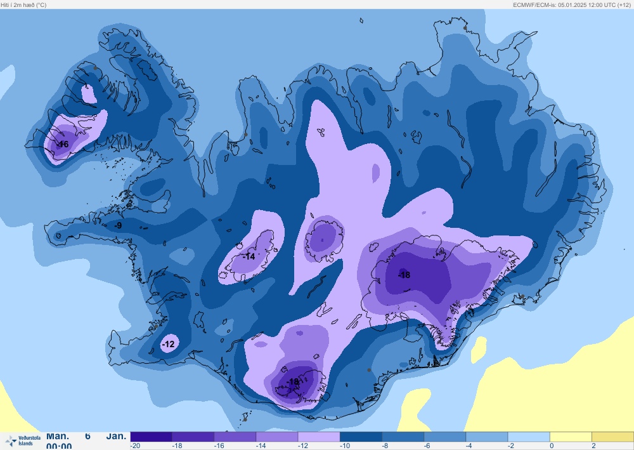The image size is (634, 450).
Task: Pick the legend swatch between -14 and -12
Action: pos(277,437)
